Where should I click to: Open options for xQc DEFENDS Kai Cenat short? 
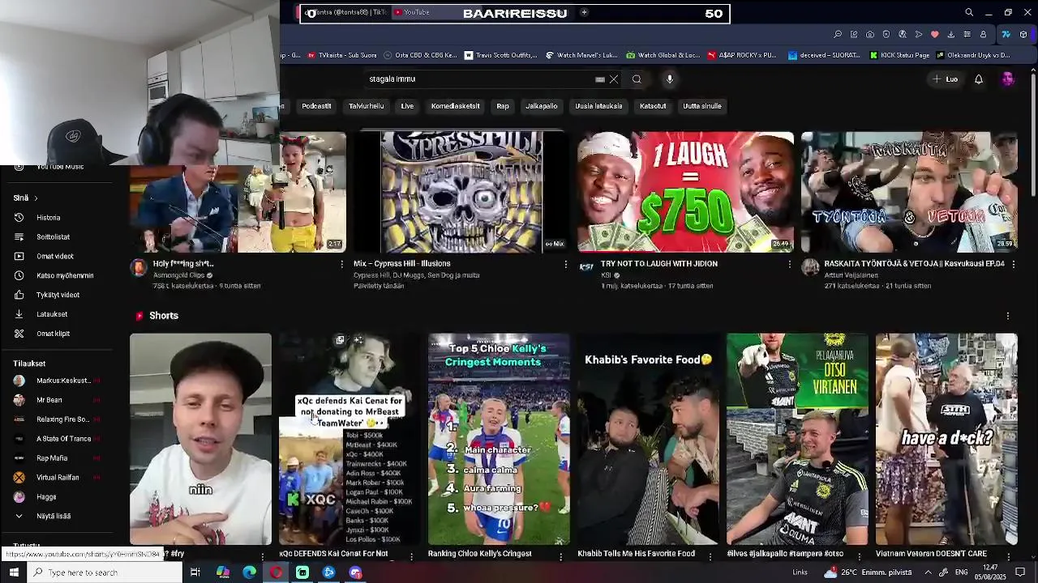click(x=412, y=555)
